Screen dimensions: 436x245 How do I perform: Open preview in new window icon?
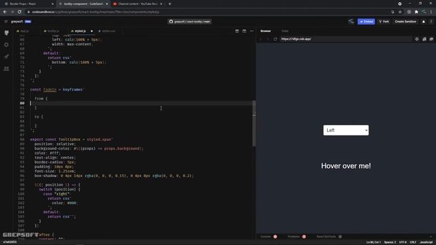[x=431, y=39]
